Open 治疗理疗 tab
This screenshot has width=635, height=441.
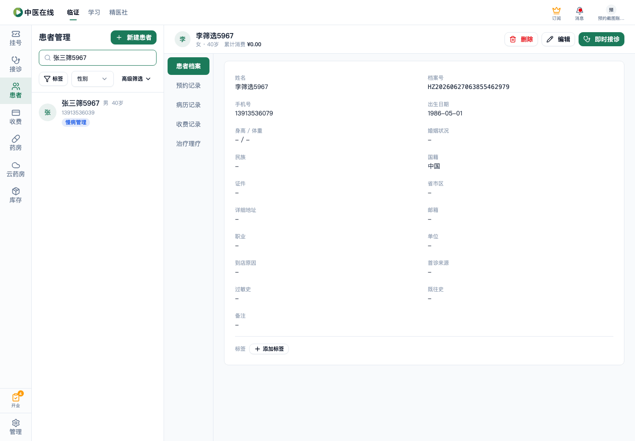click(188, 144)
